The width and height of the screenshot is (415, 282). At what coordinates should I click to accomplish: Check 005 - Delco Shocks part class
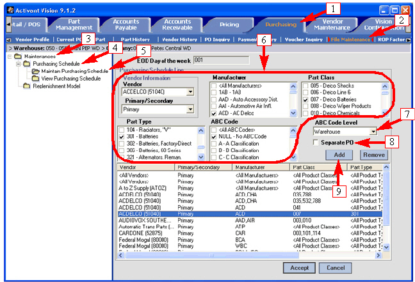(x=305, y=86)
